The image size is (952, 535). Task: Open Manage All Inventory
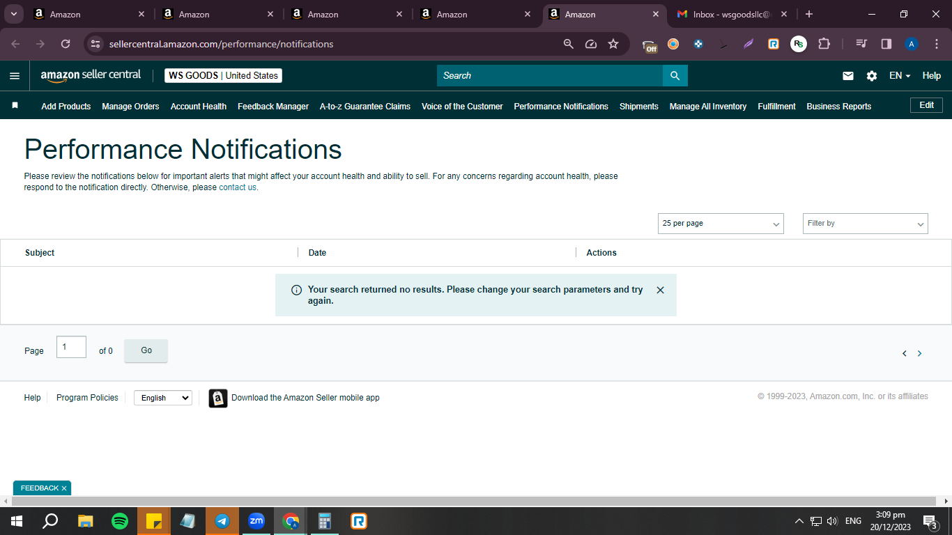tap(708, 107)
